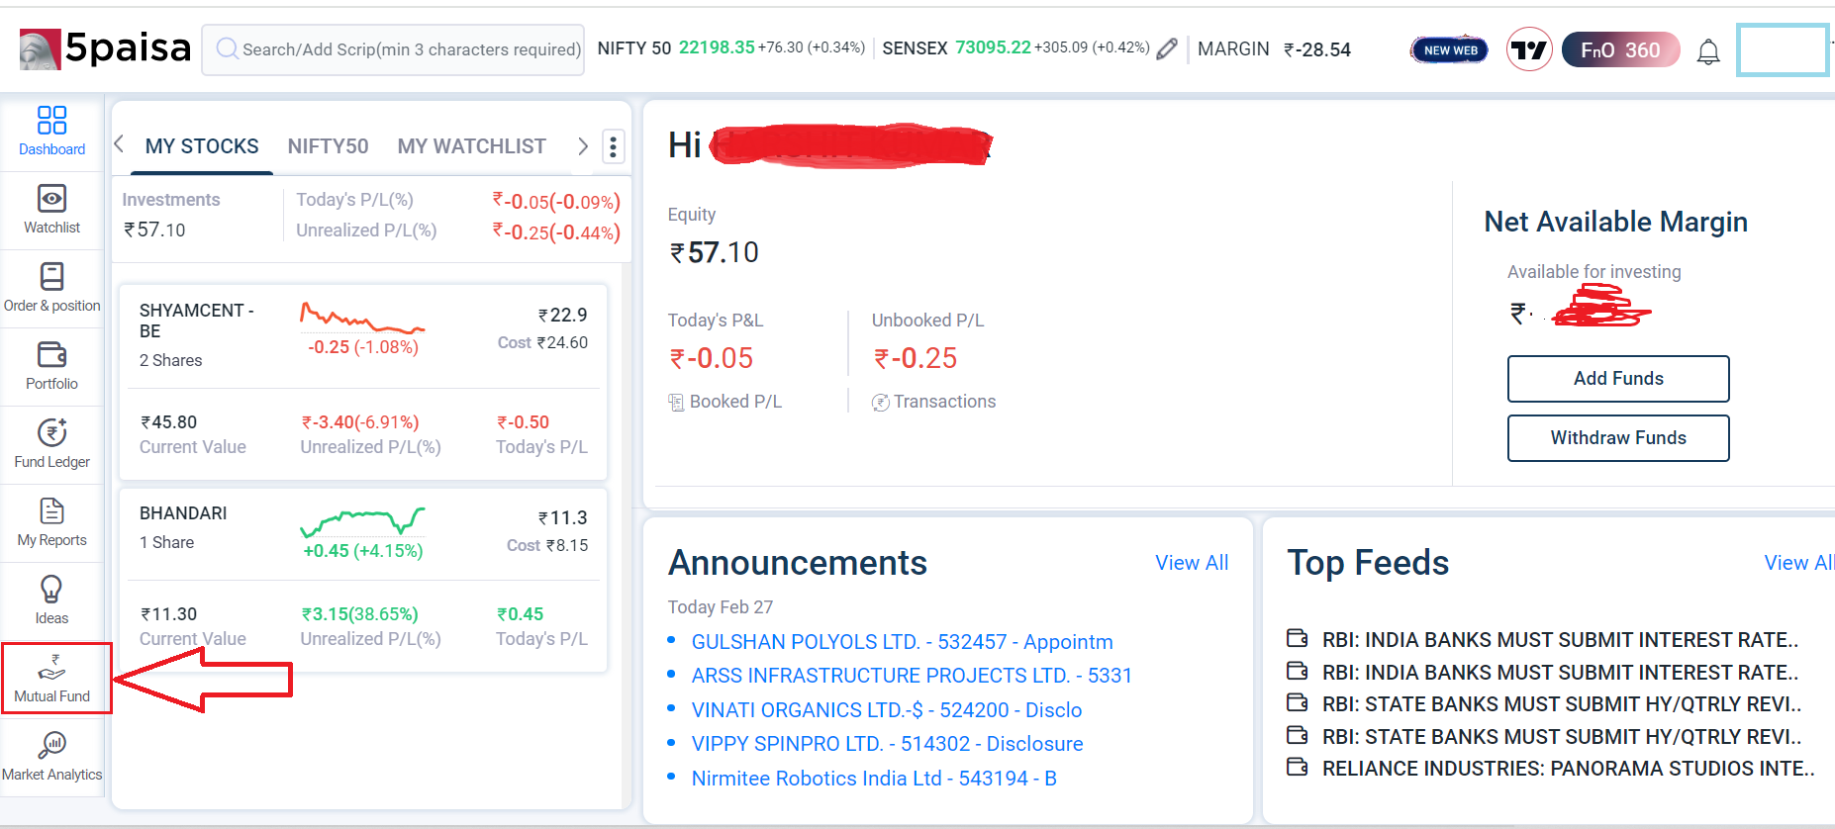The image size is (1835, 829).
Task: Open VIPPY SPINPRO LTD. announcement
Action: (887, 744)
